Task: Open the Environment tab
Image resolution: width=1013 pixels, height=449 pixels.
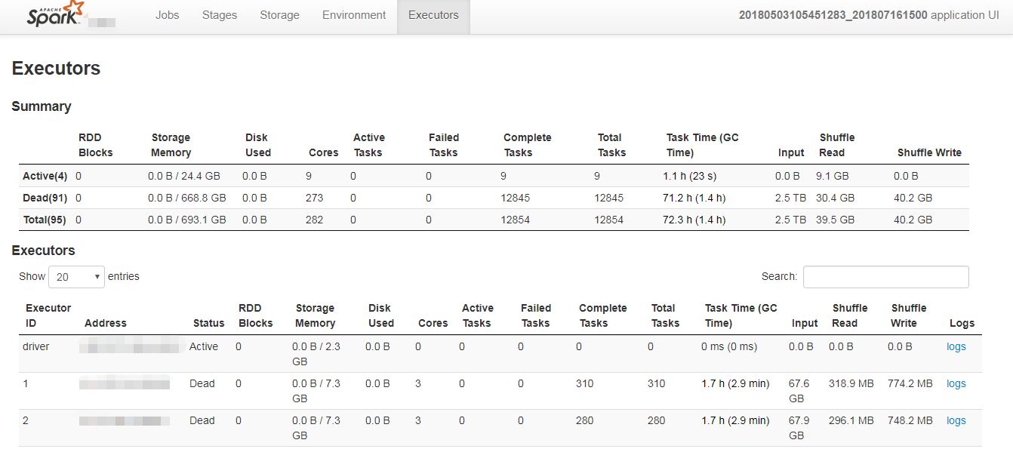Action: 353,14
